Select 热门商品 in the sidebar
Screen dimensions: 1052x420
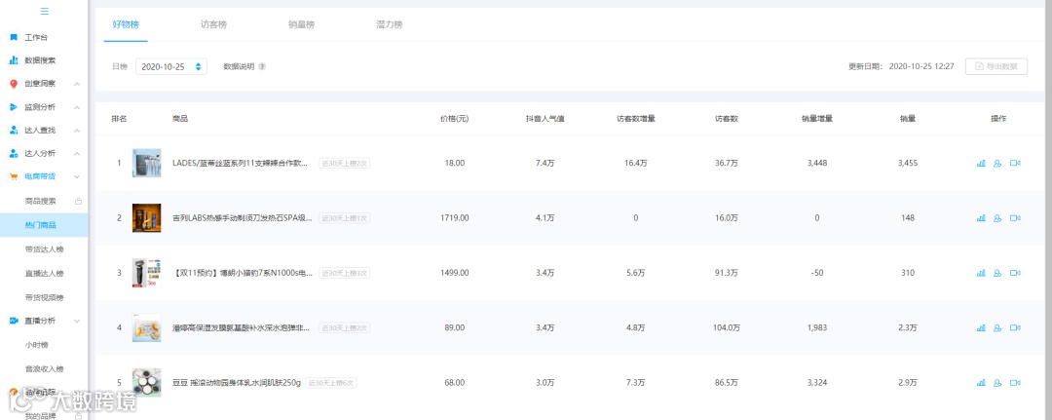[x=44, y=225]
